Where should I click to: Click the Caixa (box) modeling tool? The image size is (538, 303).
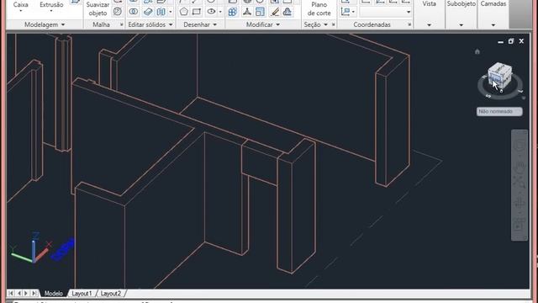(20, 5)
